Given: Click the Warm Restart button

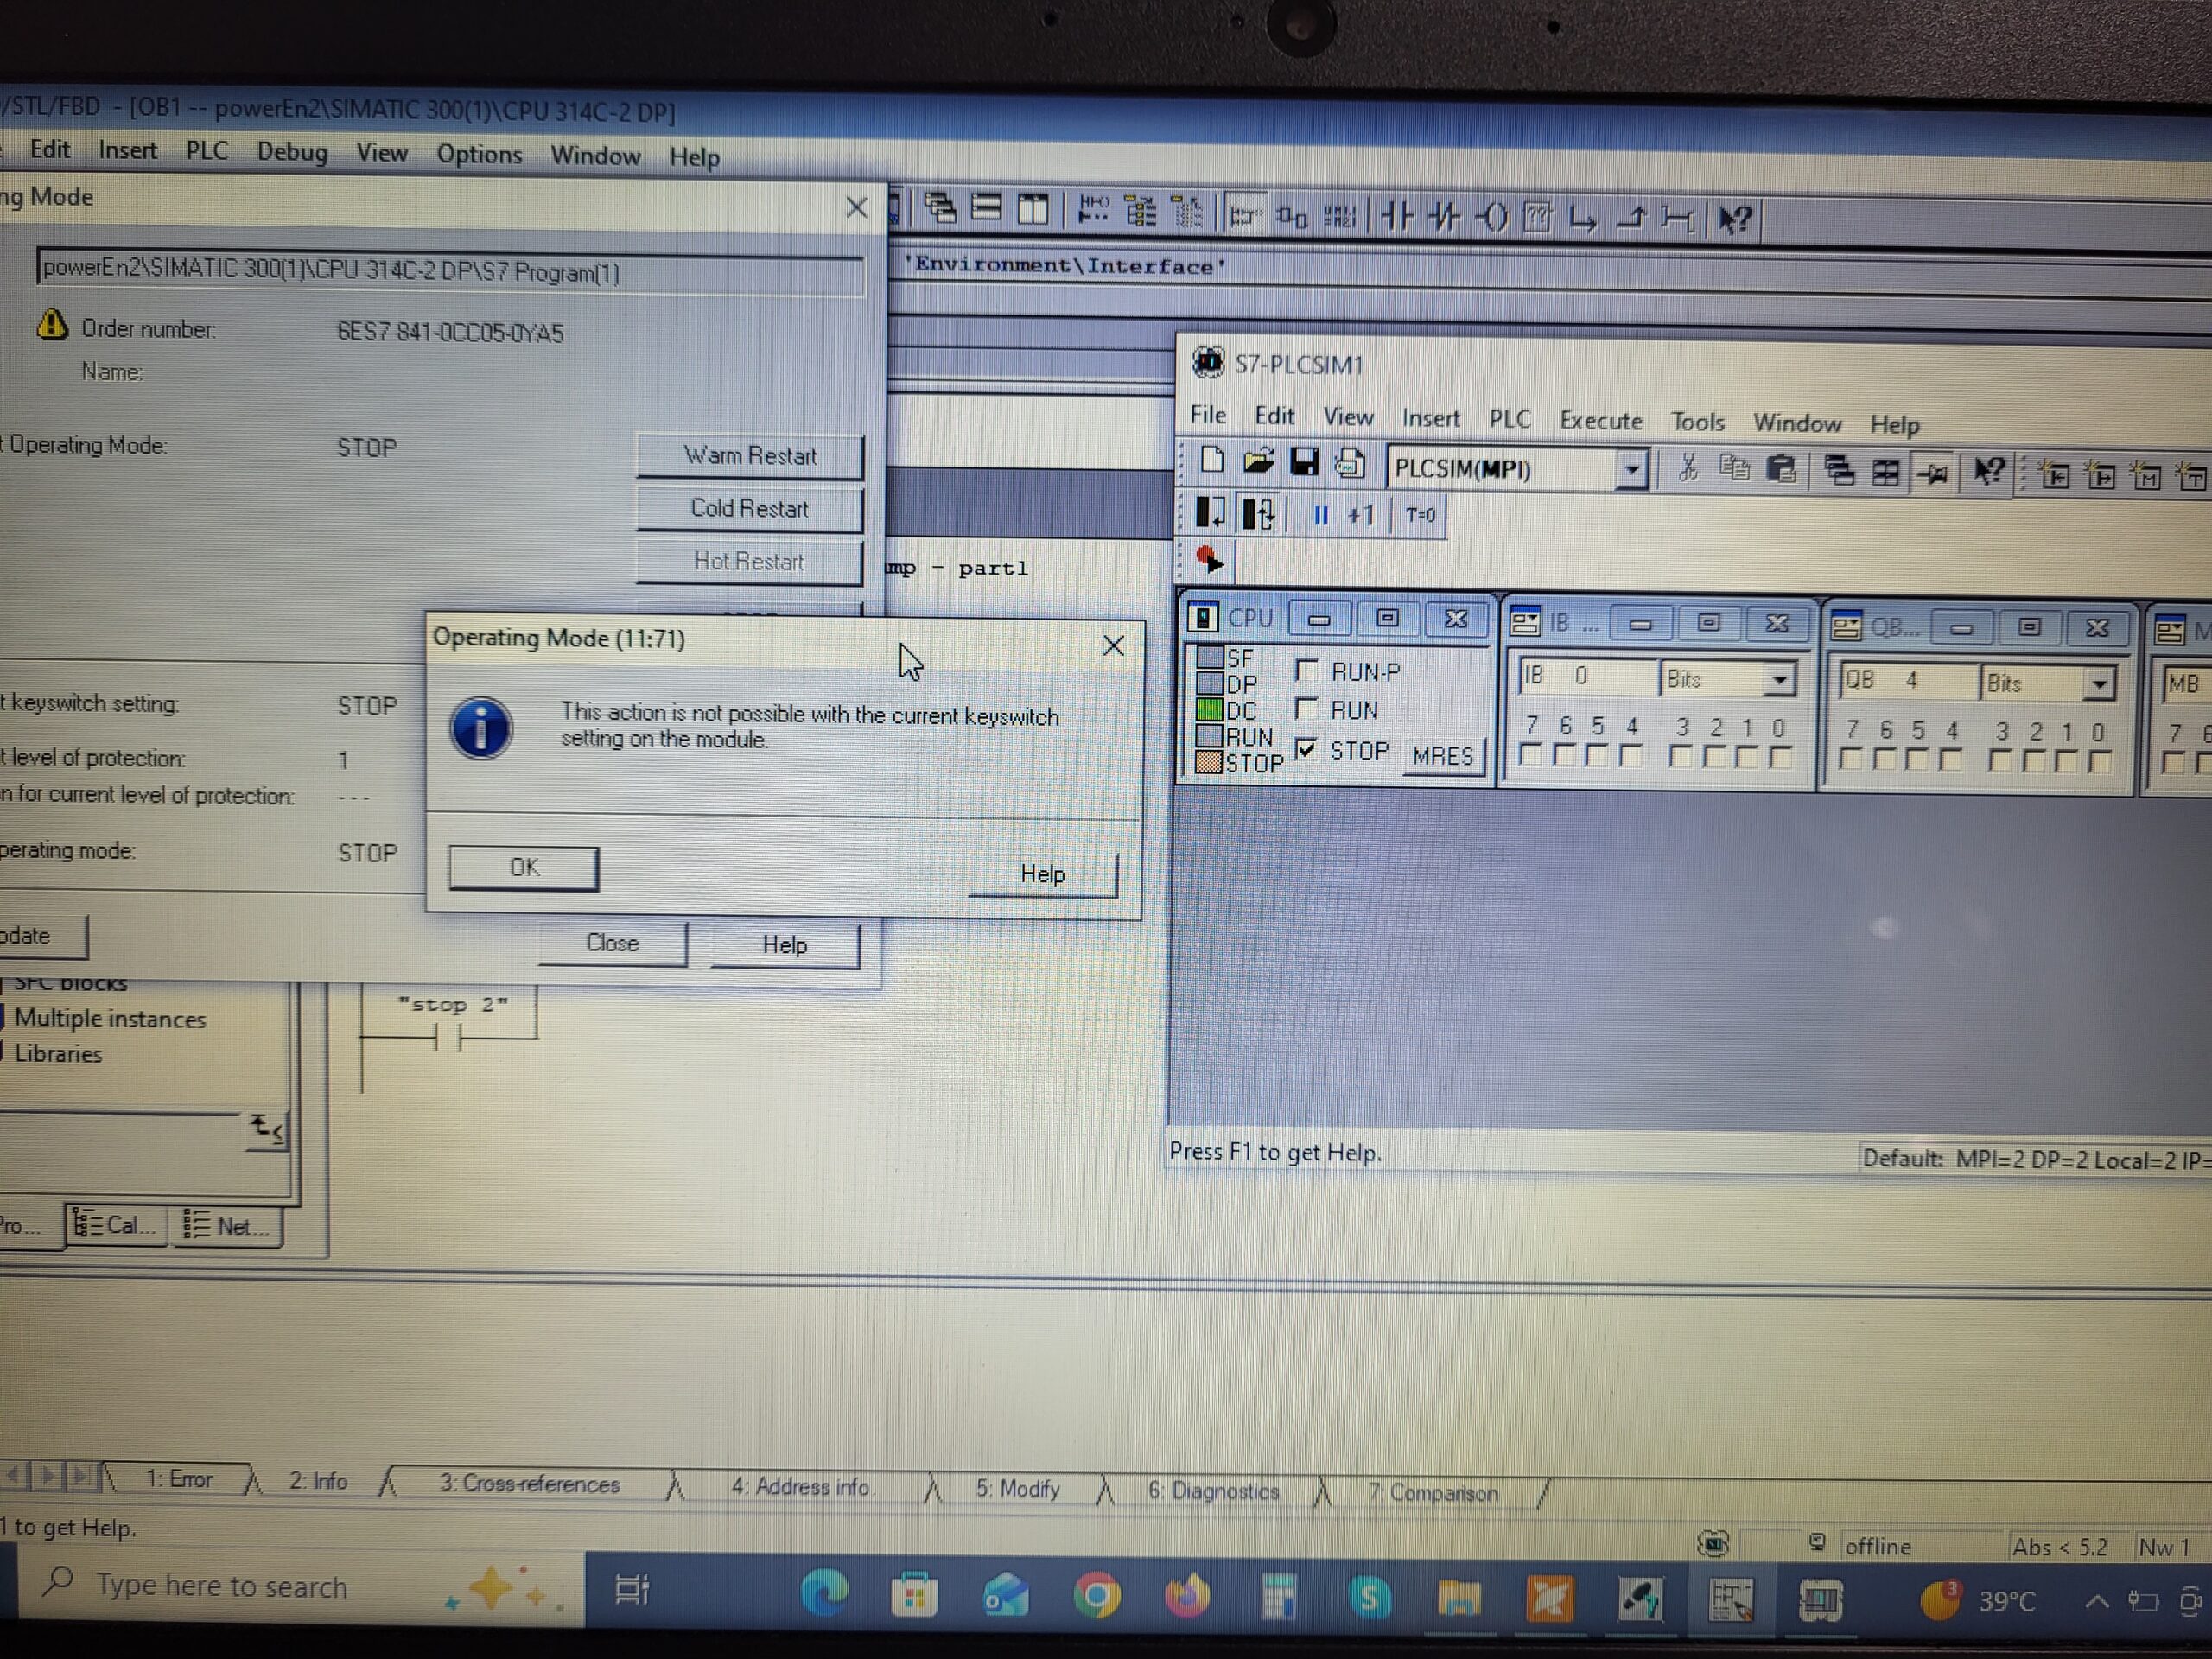Looking at the screenshot, I should point(750,456).
